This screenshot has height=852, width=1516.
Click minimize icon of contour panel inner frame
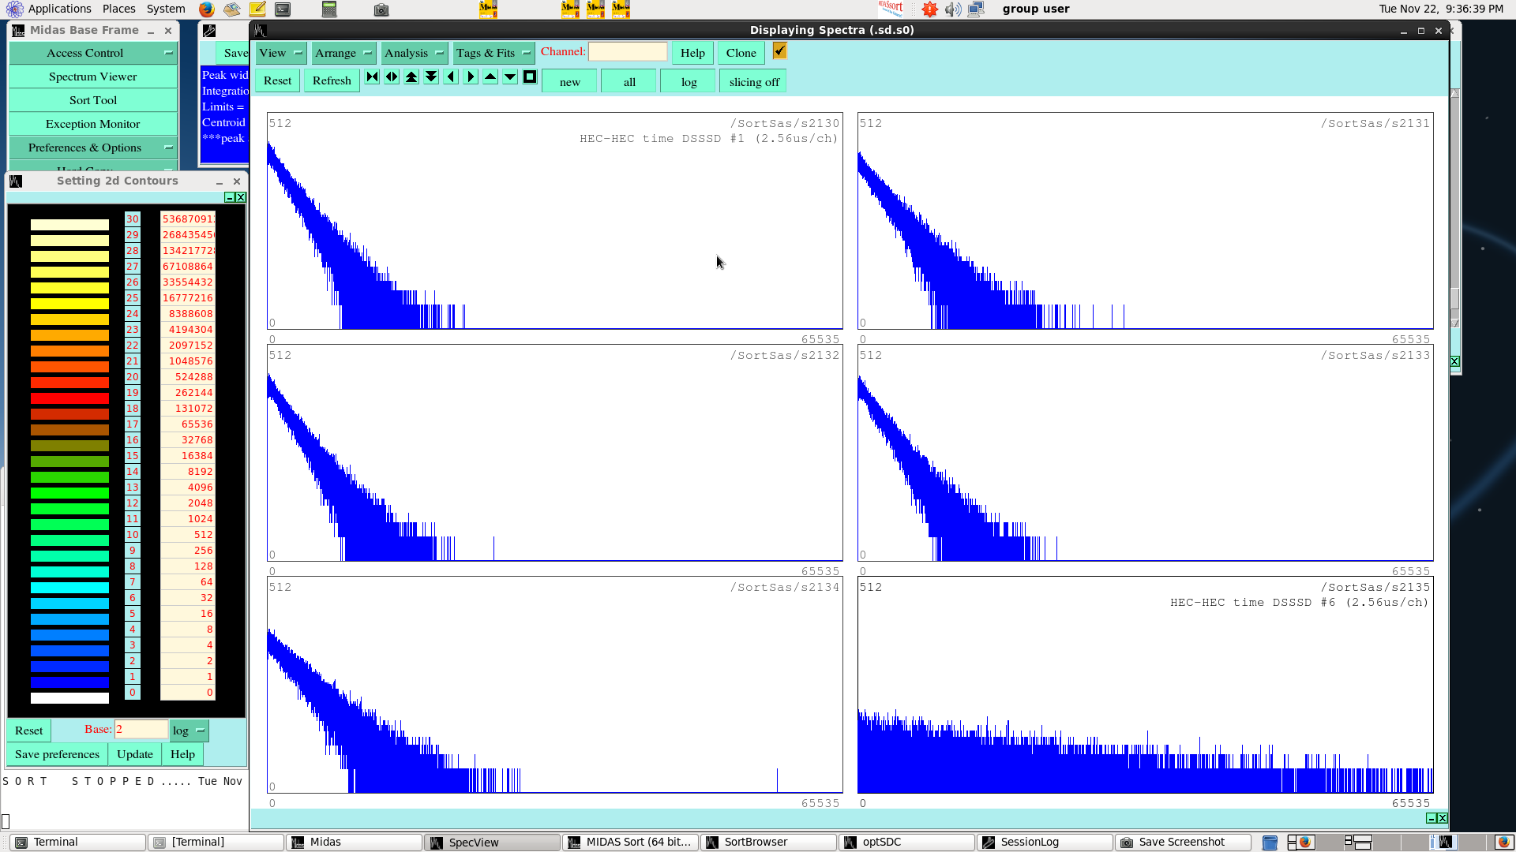tap(230, 197)
